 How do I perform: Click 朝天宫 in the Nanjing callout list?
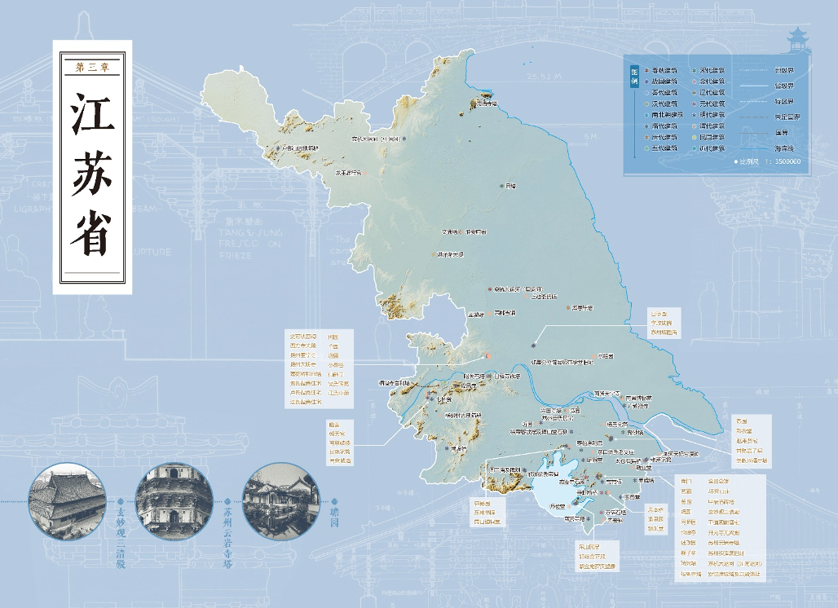[337, 434]
